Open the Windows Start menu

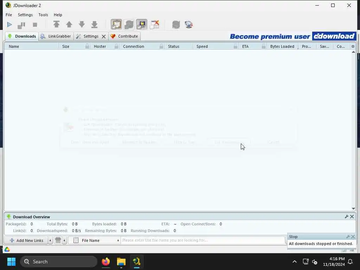[x=11, y=262]
